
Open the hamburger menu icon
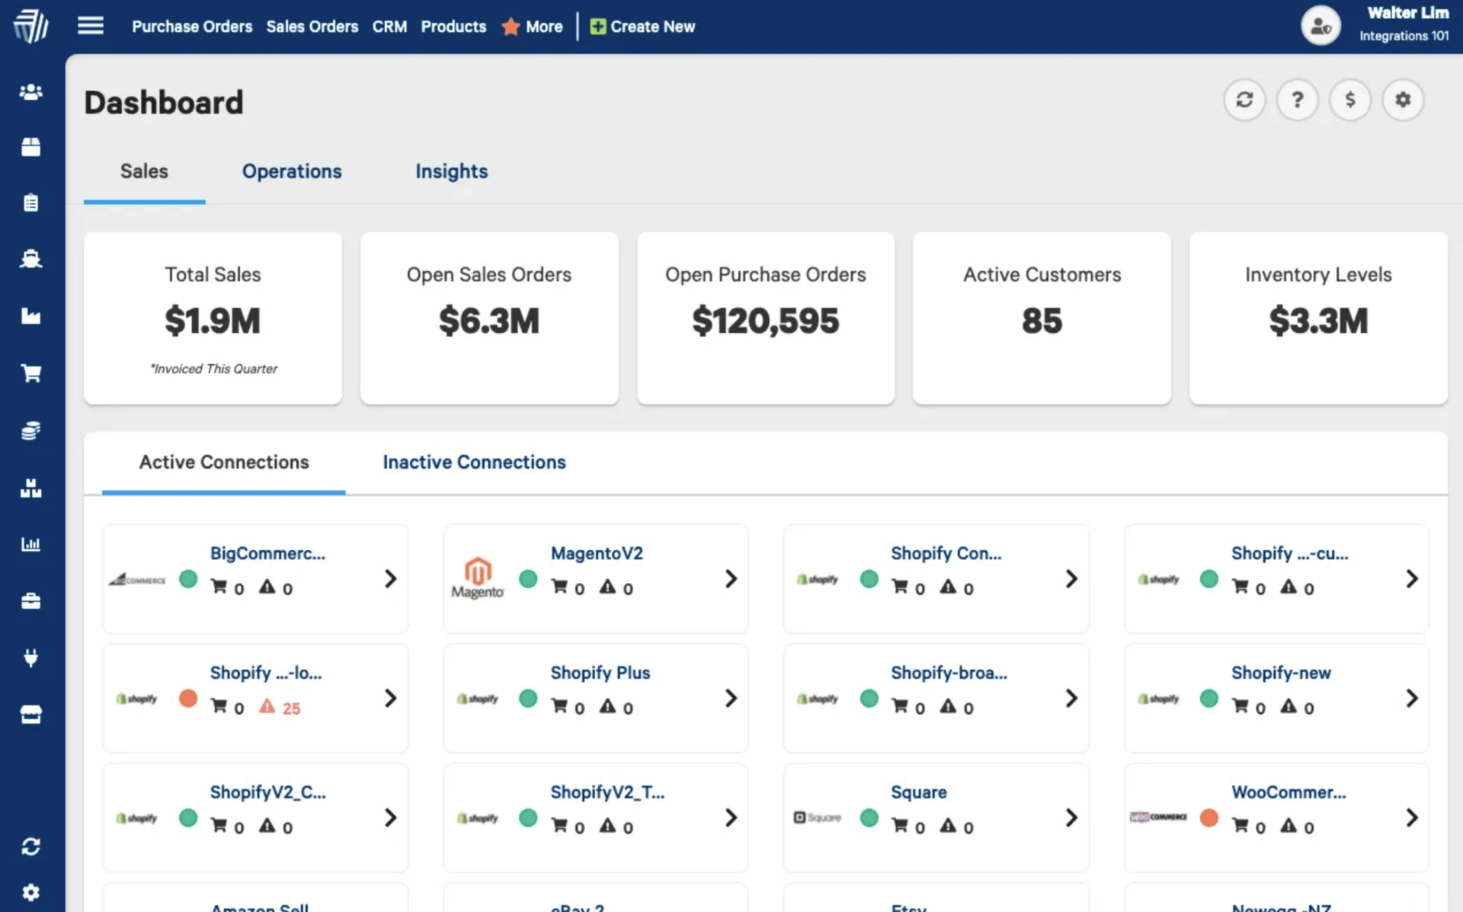[x=90, y=25]
